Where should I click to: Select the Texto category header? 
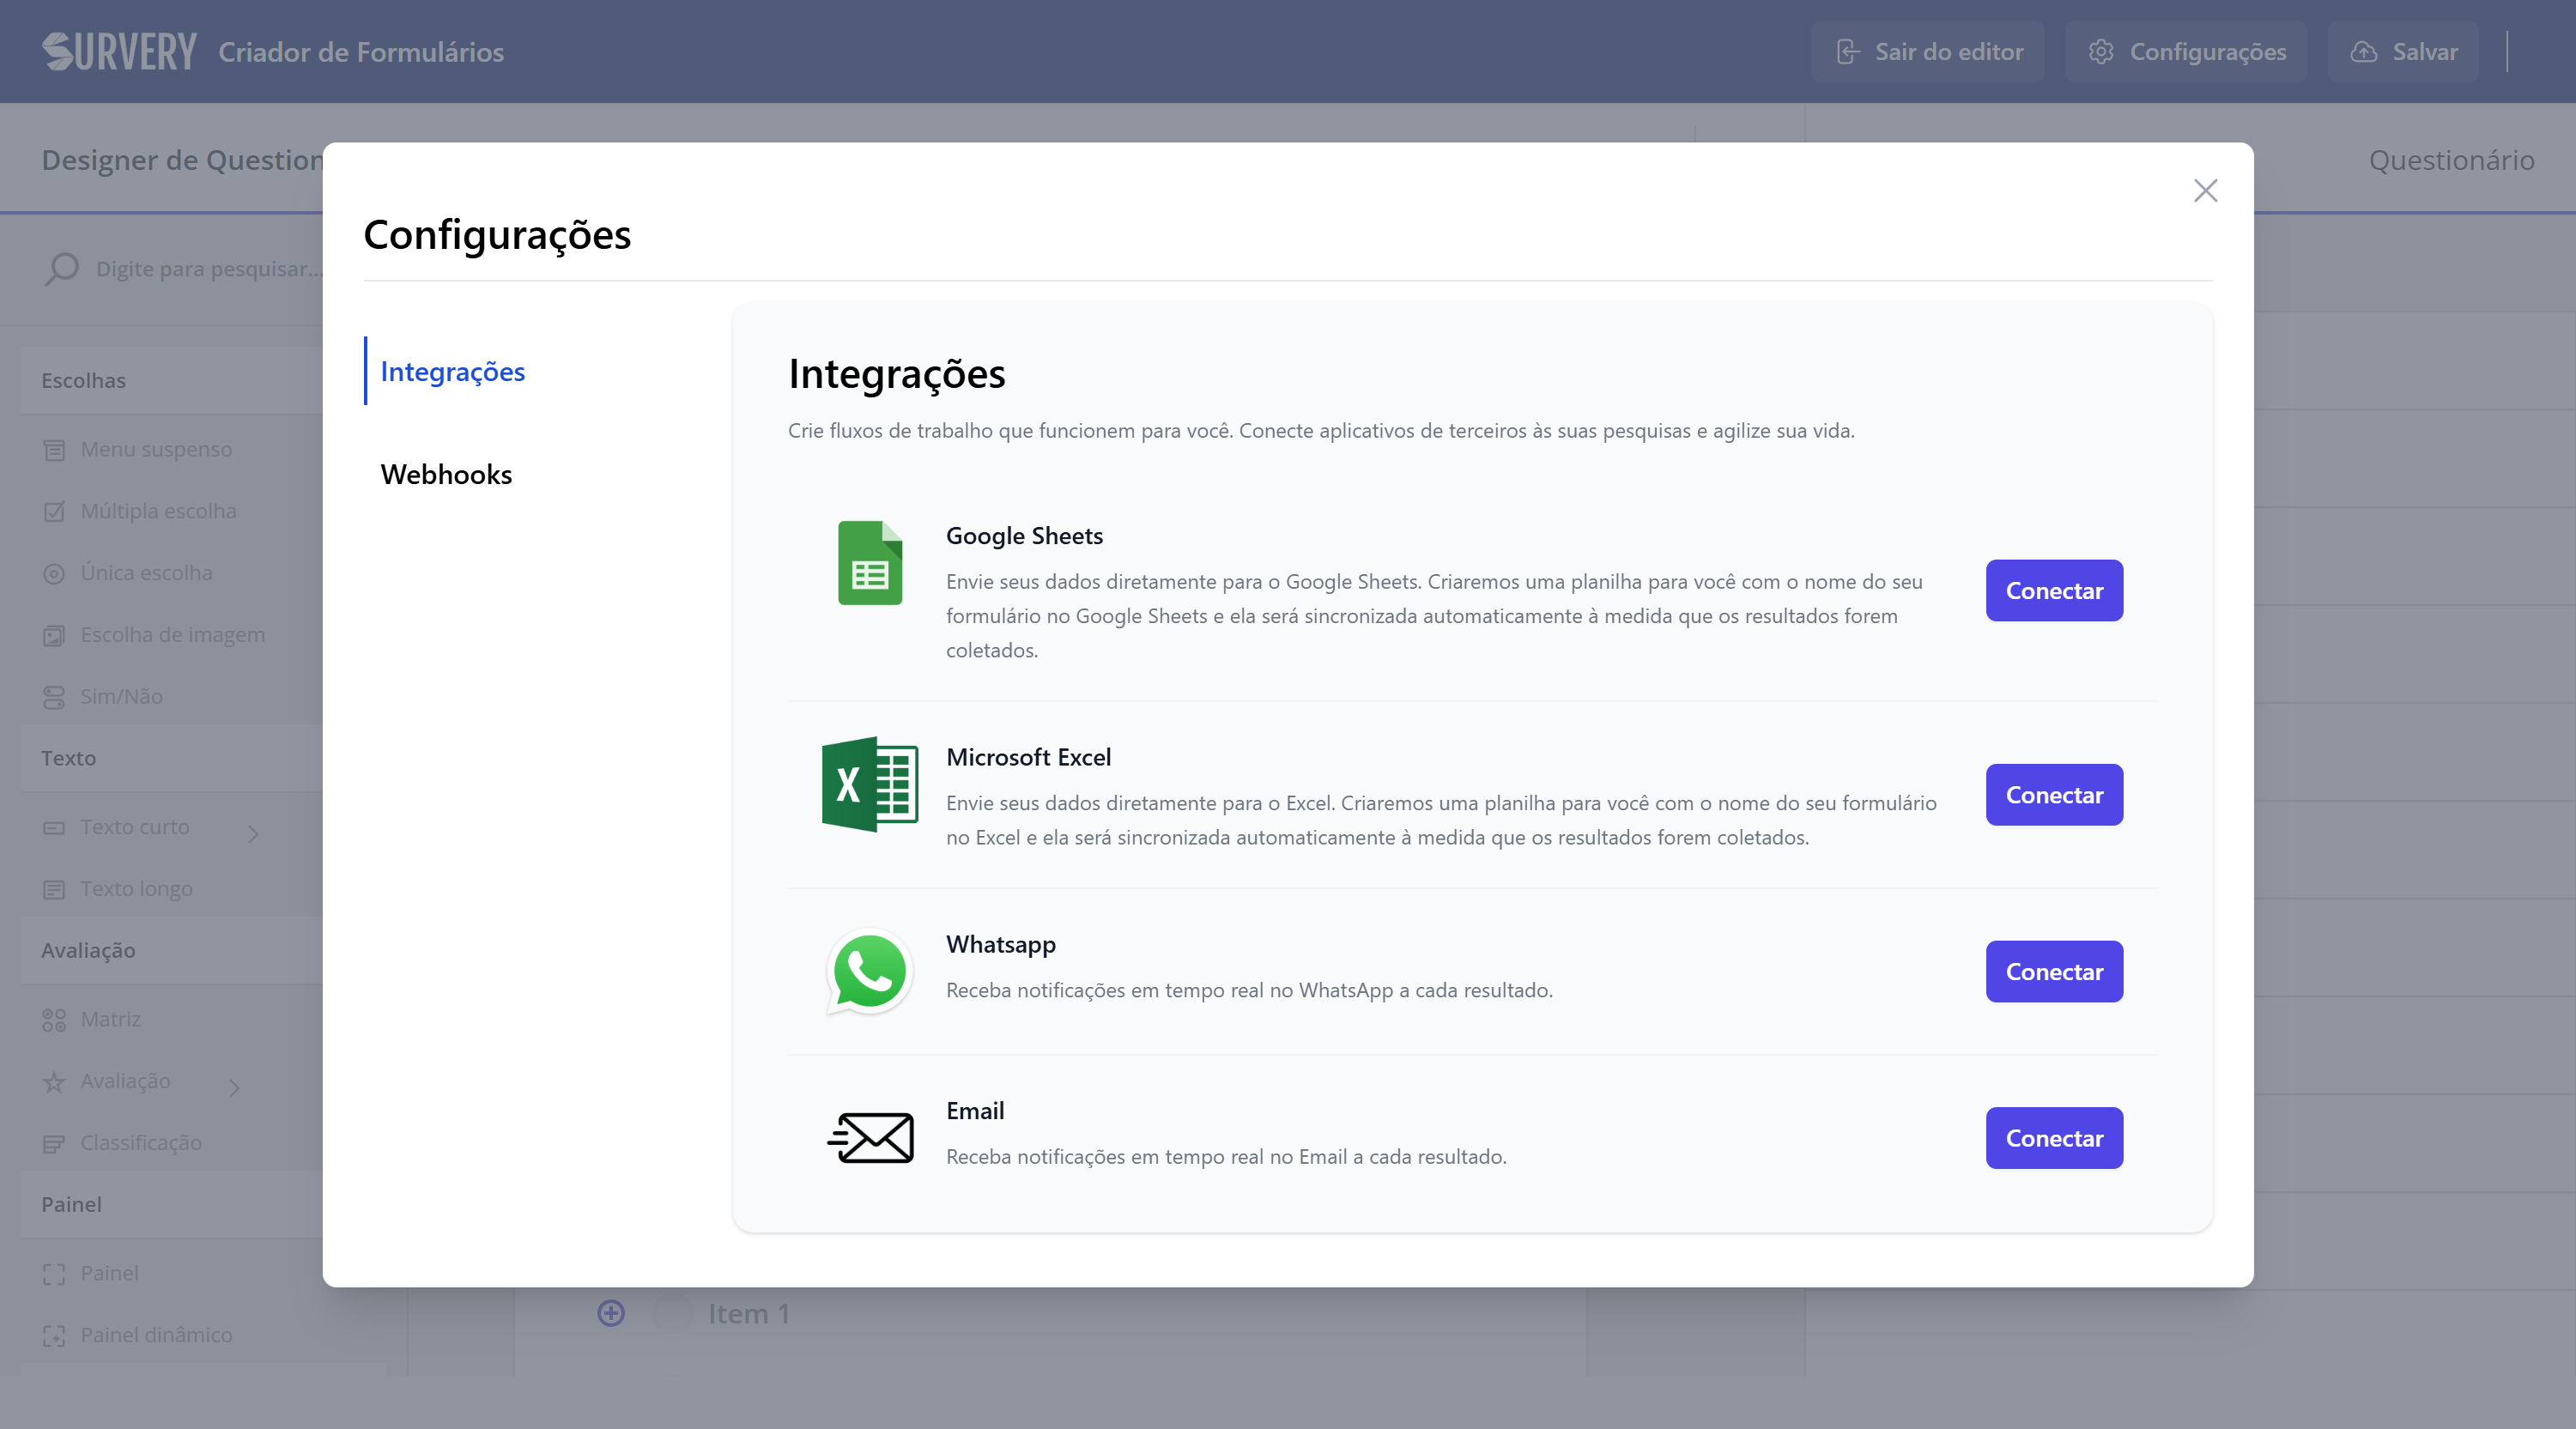pyautogui.click(x=172, y=758)
